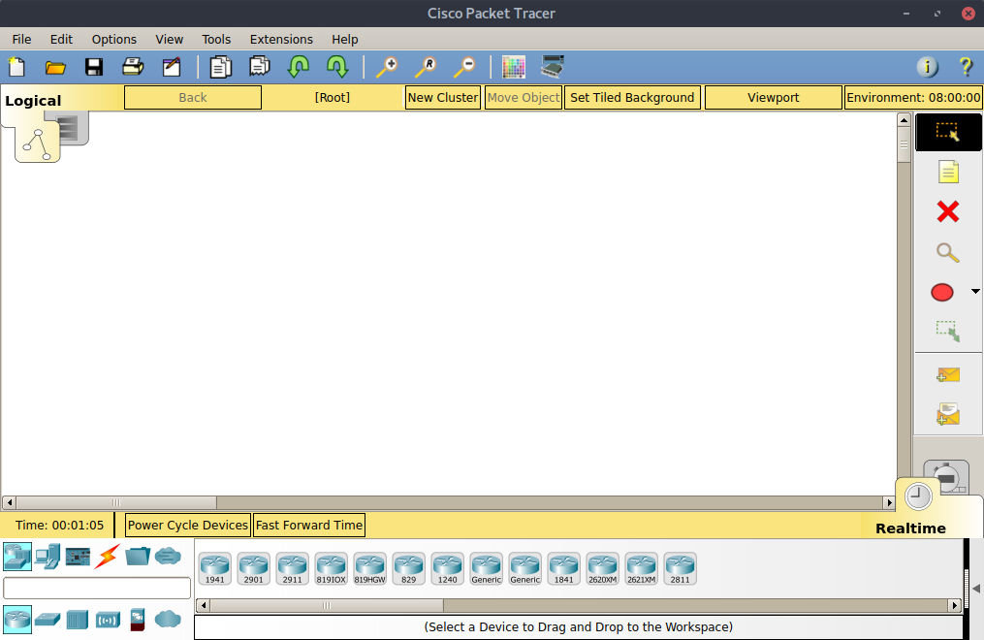
Task: Select the Network Devices category
Action: (17, 557)
